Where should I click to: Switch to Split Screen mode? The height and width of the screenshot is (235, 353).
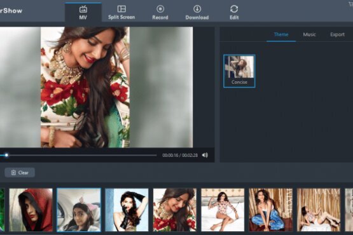(121, 13)
